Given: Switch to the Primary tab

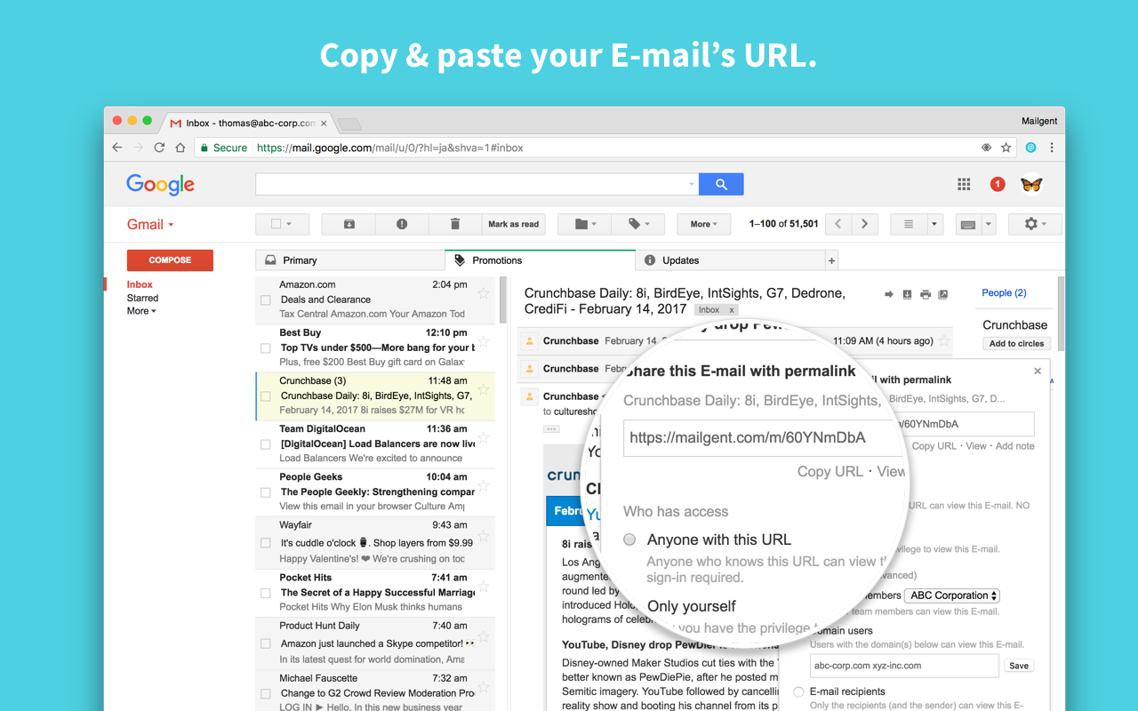Looking at the screenshot, I should pos(350,260).
